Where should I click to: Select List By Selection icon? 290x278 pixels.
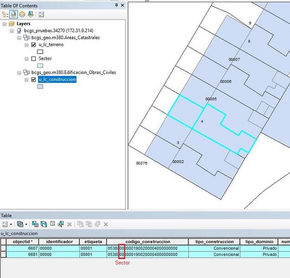[x=31, y=14]
